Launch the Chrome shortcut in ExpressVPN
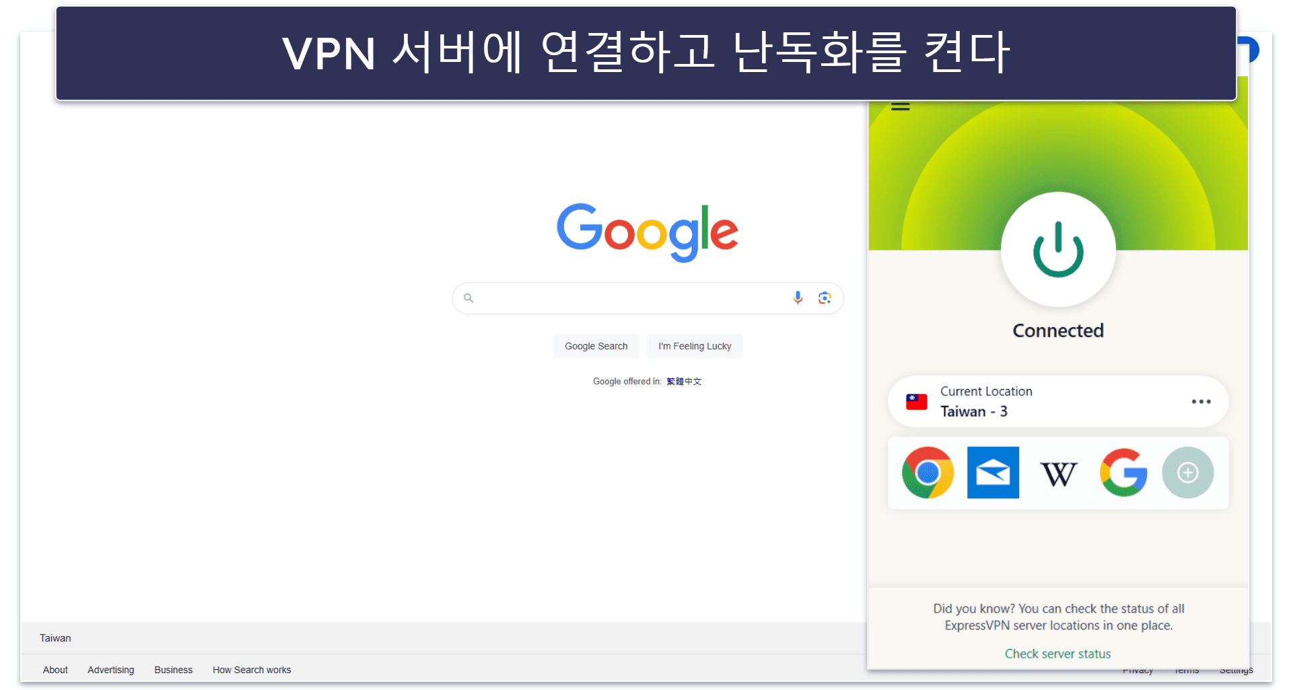The height and width of the screenshot is (690, 1291). pyautogui.click(x=928, y=473)
